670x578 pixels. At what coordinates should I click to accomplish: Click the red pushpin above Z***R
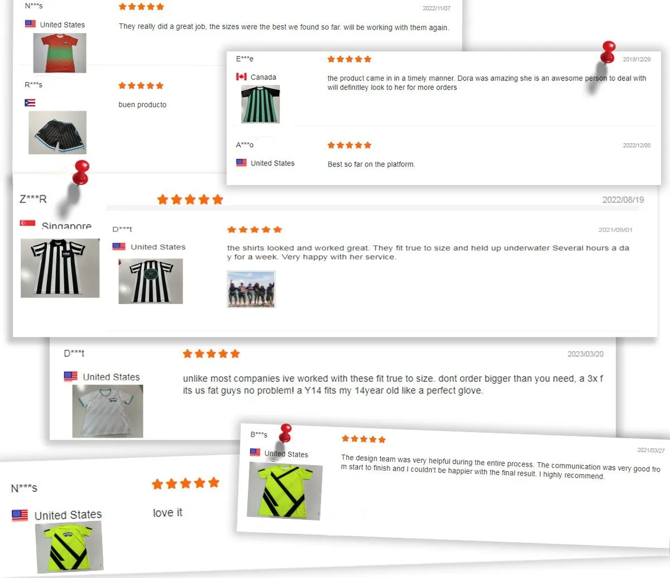pos(81,172)
